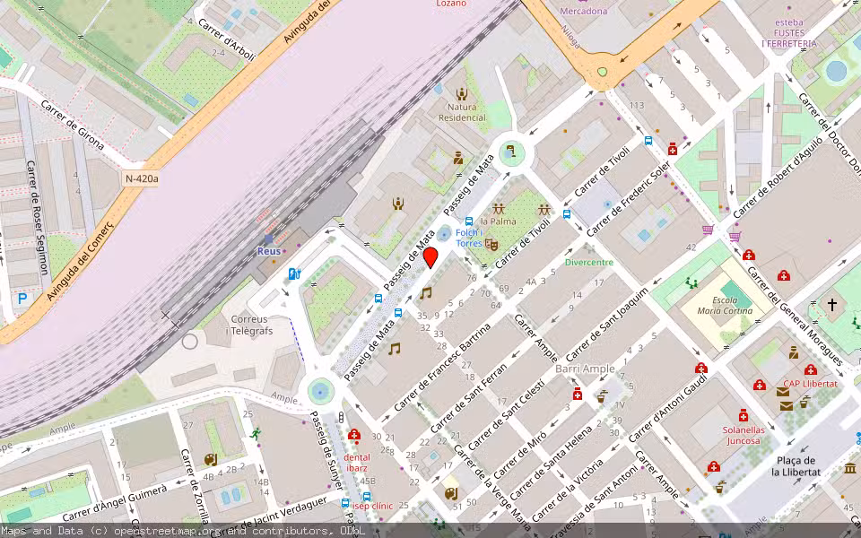Click the Carrer de Miró label
This screenshot has height=538, width=861.
tap(519, 456)
